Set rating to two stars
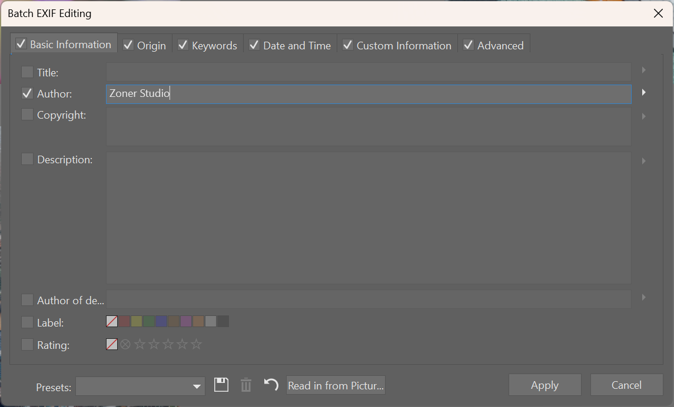Viewport: 674px width, 407px height. pos(154,344)
